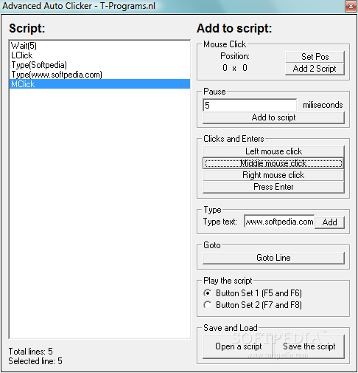Close the Advanced Auto Clicker window
The width and height of the screenshot is (358, 373).
coord(351,7)
